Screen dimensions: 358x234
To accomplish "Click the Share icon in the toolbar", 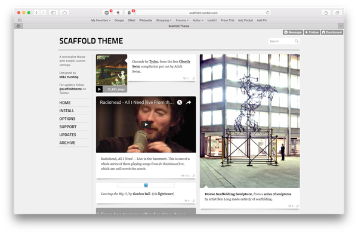I will pyautogui.click(x=326, y=13).
